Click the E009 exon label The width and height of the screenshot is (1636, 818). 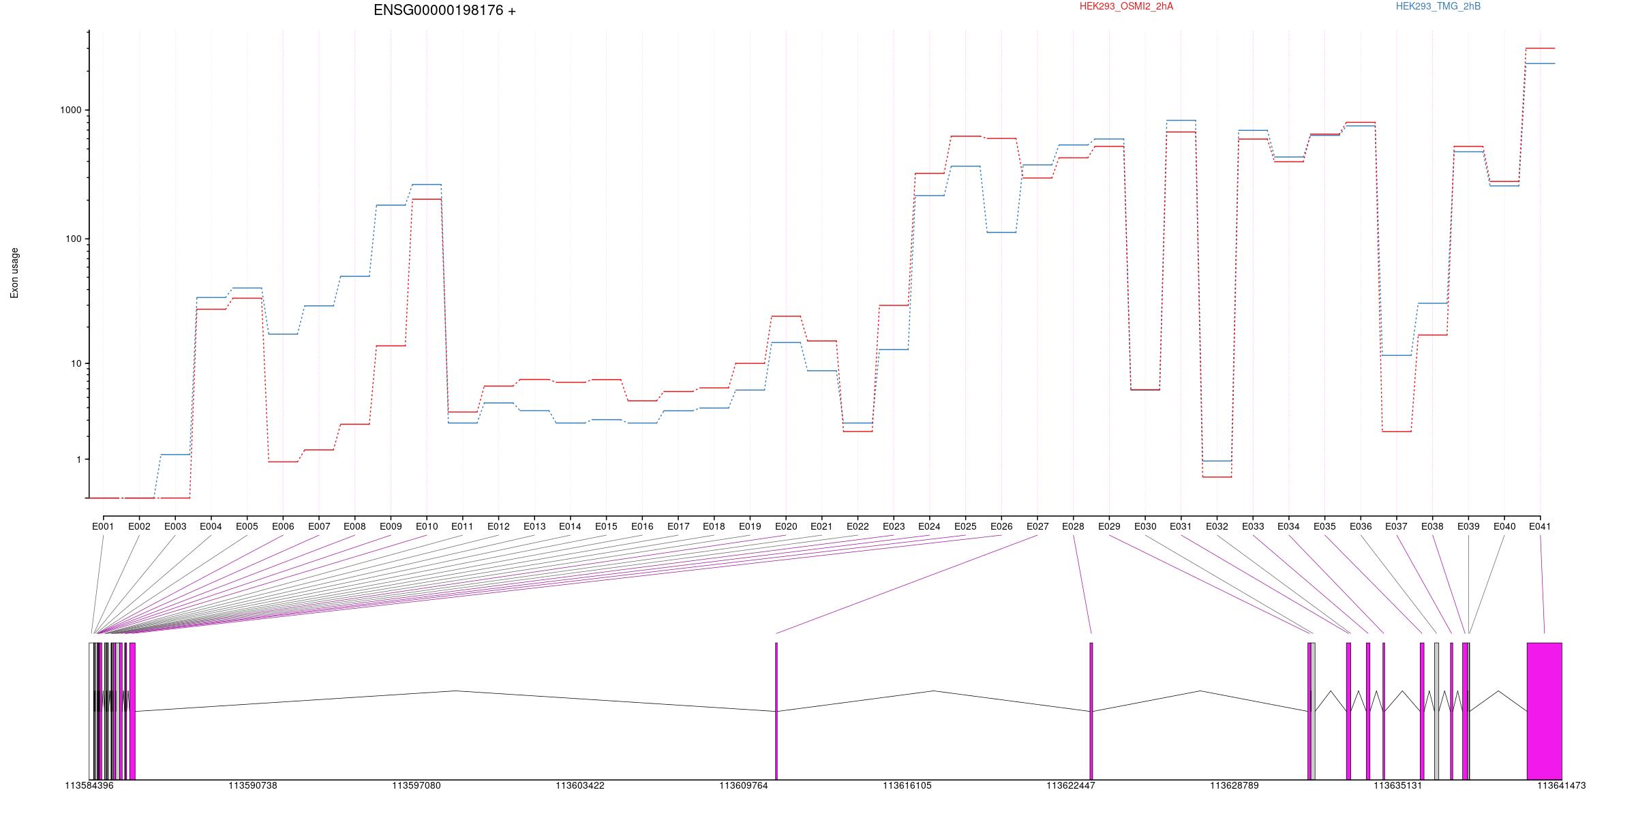coord(391,526)
